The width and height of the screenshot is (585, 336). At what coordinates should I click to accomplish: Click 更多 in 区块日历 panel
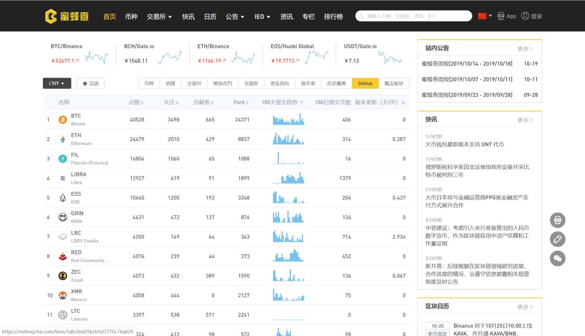525,307
